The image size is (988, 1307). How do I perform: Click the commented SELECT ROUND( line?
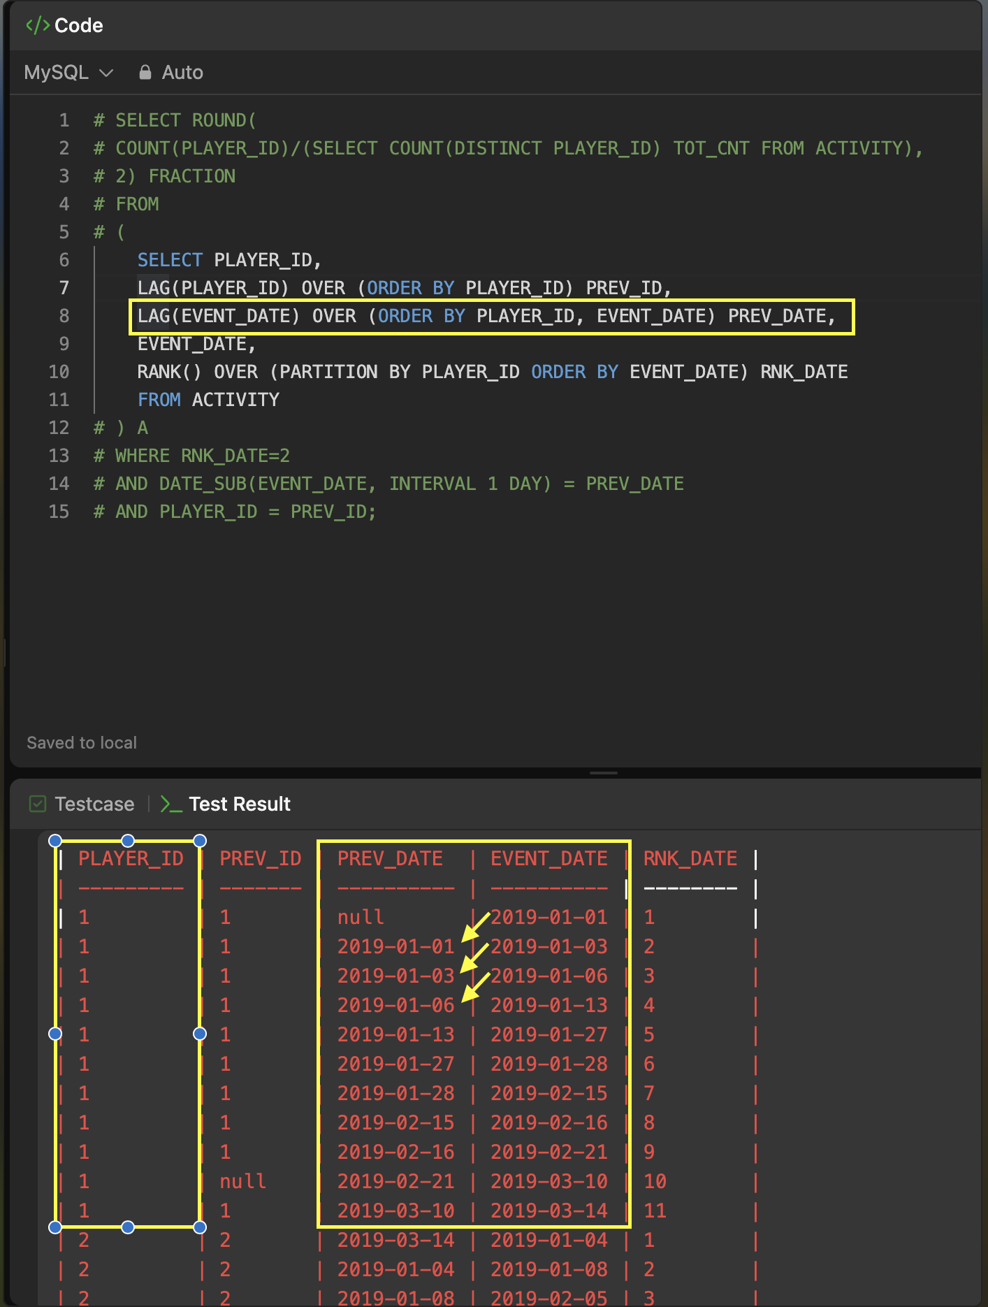[175, 120]
